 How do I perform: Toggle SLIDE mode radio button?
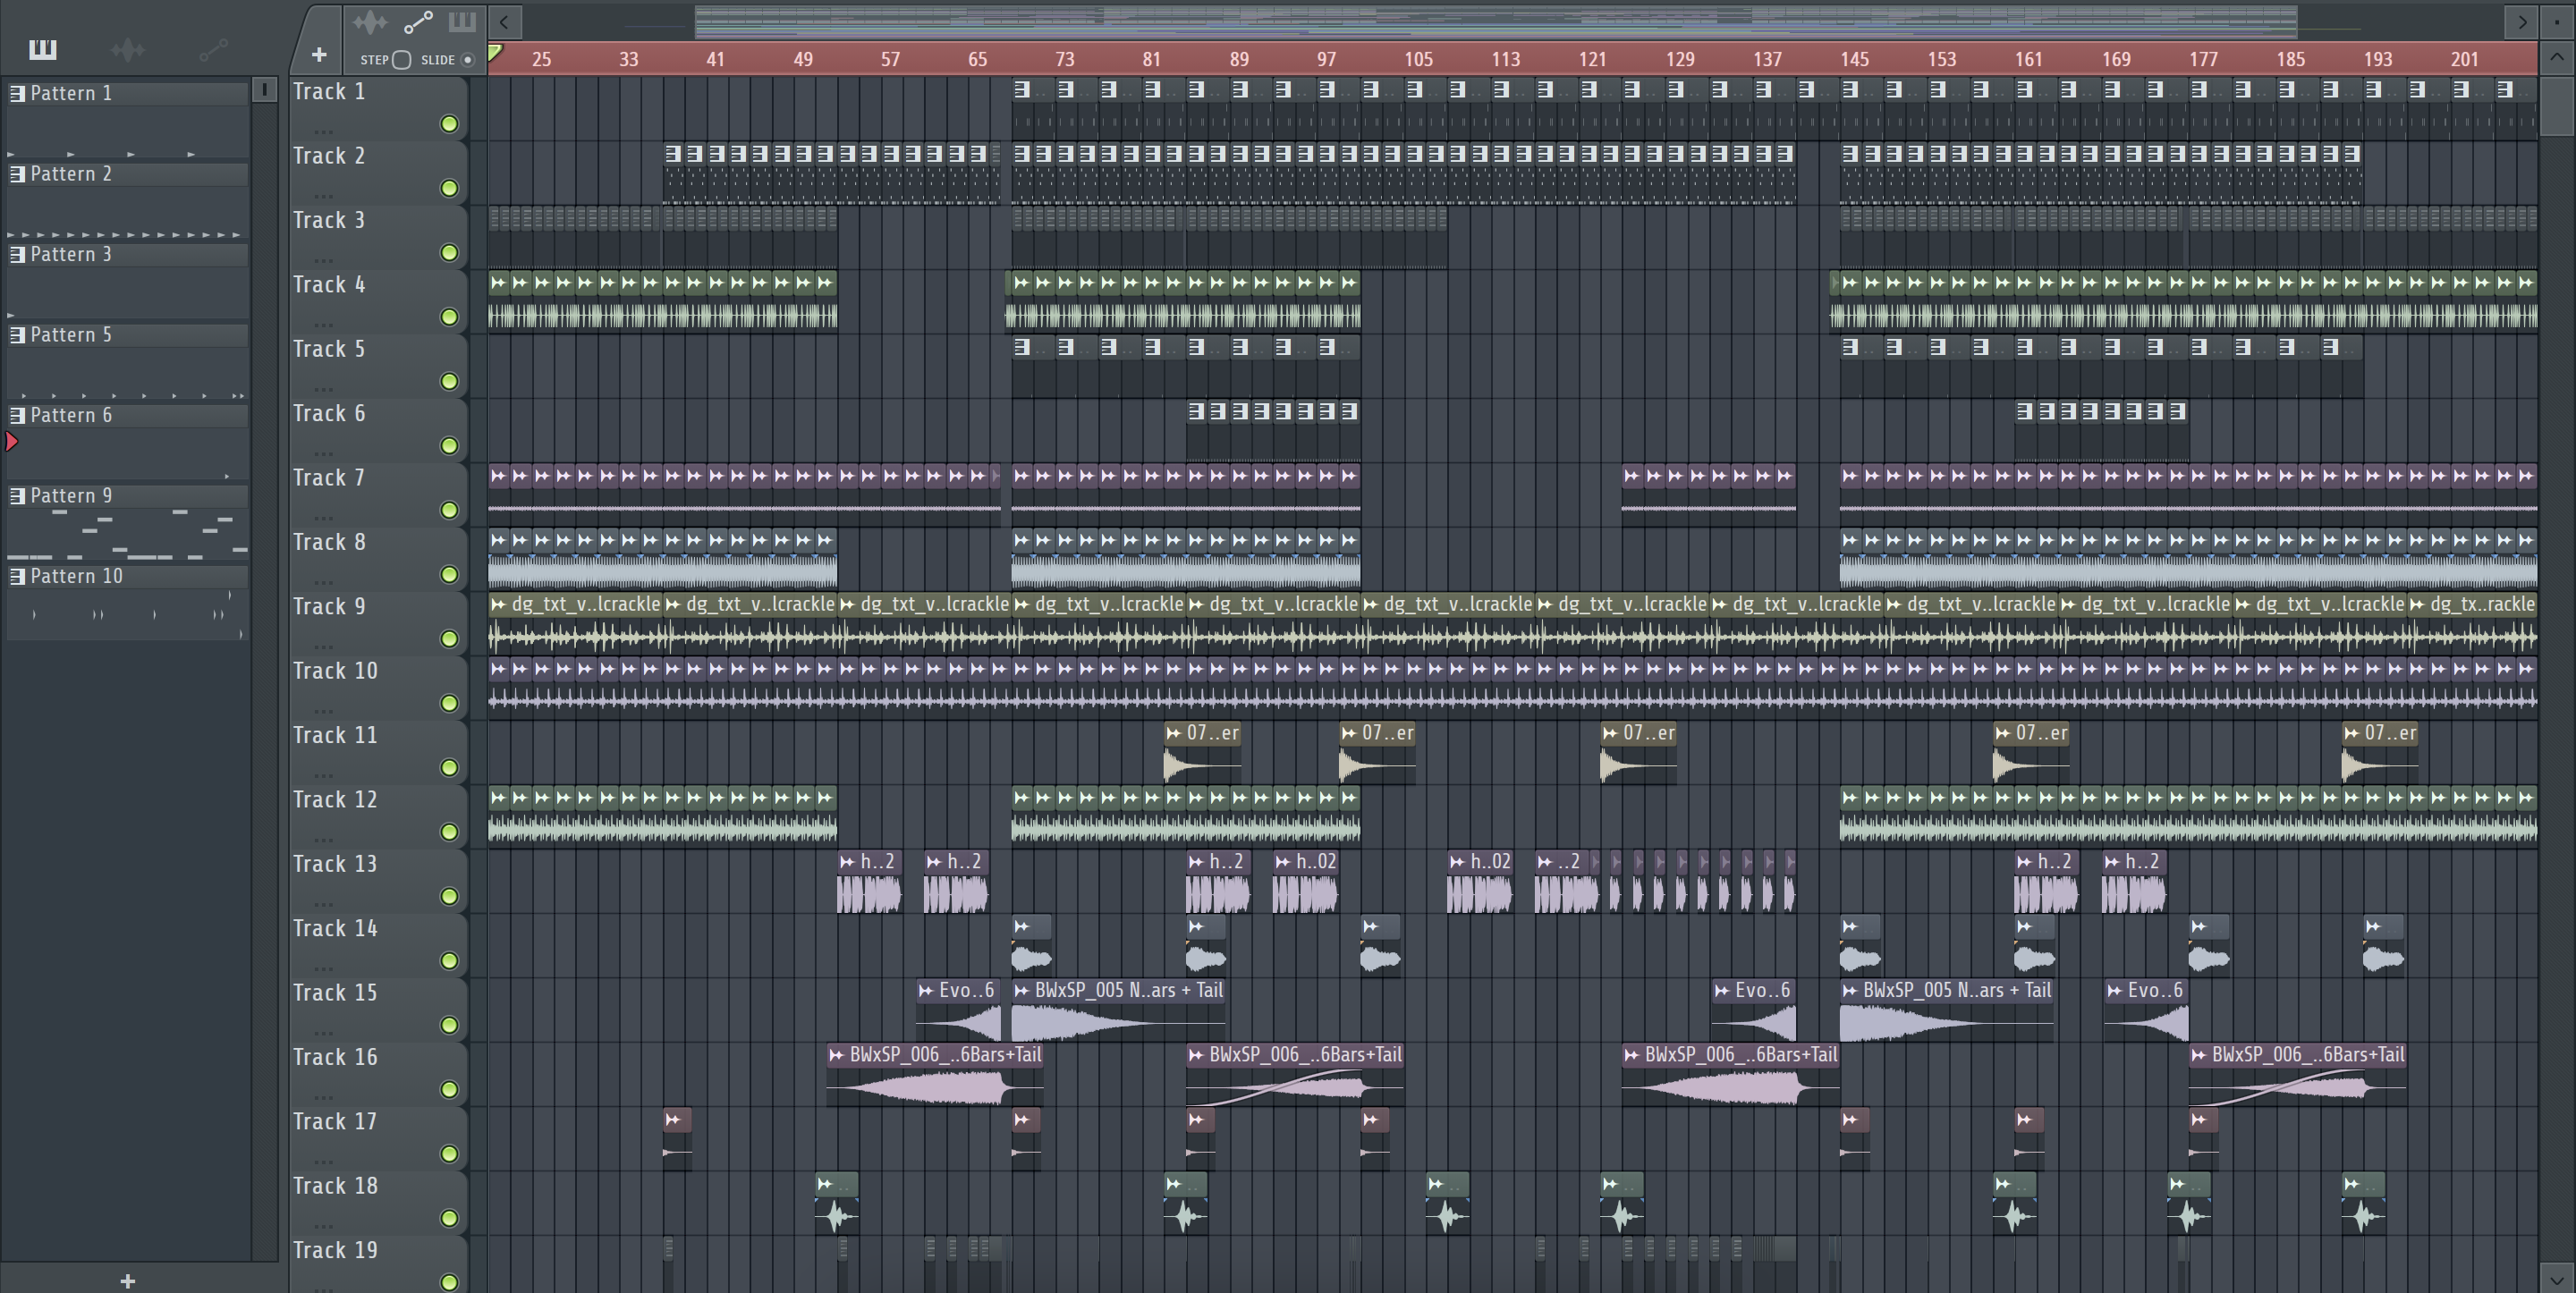[x=467, y=59]
